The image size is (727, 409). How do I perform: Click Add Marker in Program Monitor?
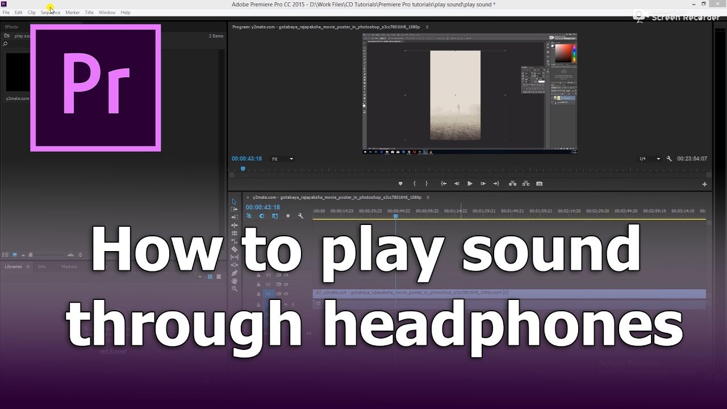(400, 183)
